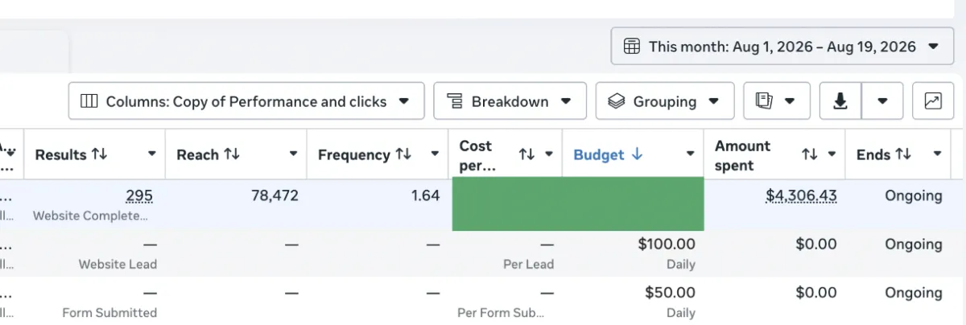966x325 pixels.
Task: Open the charts view icon
Action: pos(933,101)
